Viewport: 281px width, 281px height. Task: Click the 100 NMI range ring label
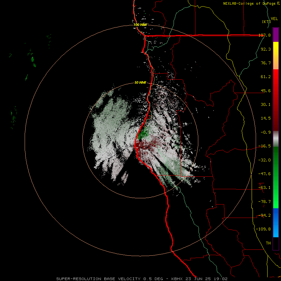[140, 25]
